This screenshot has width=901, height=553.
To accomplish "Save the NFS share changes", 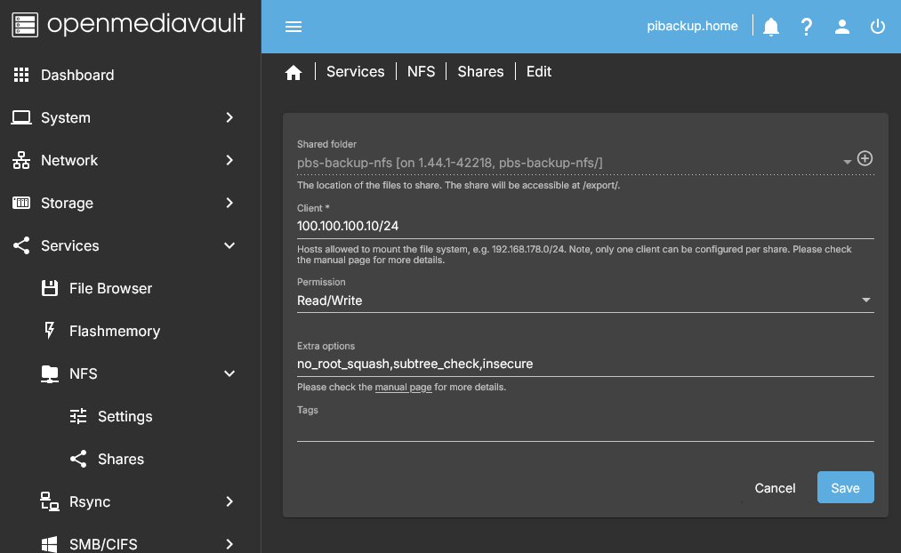I will pos(845,488).
